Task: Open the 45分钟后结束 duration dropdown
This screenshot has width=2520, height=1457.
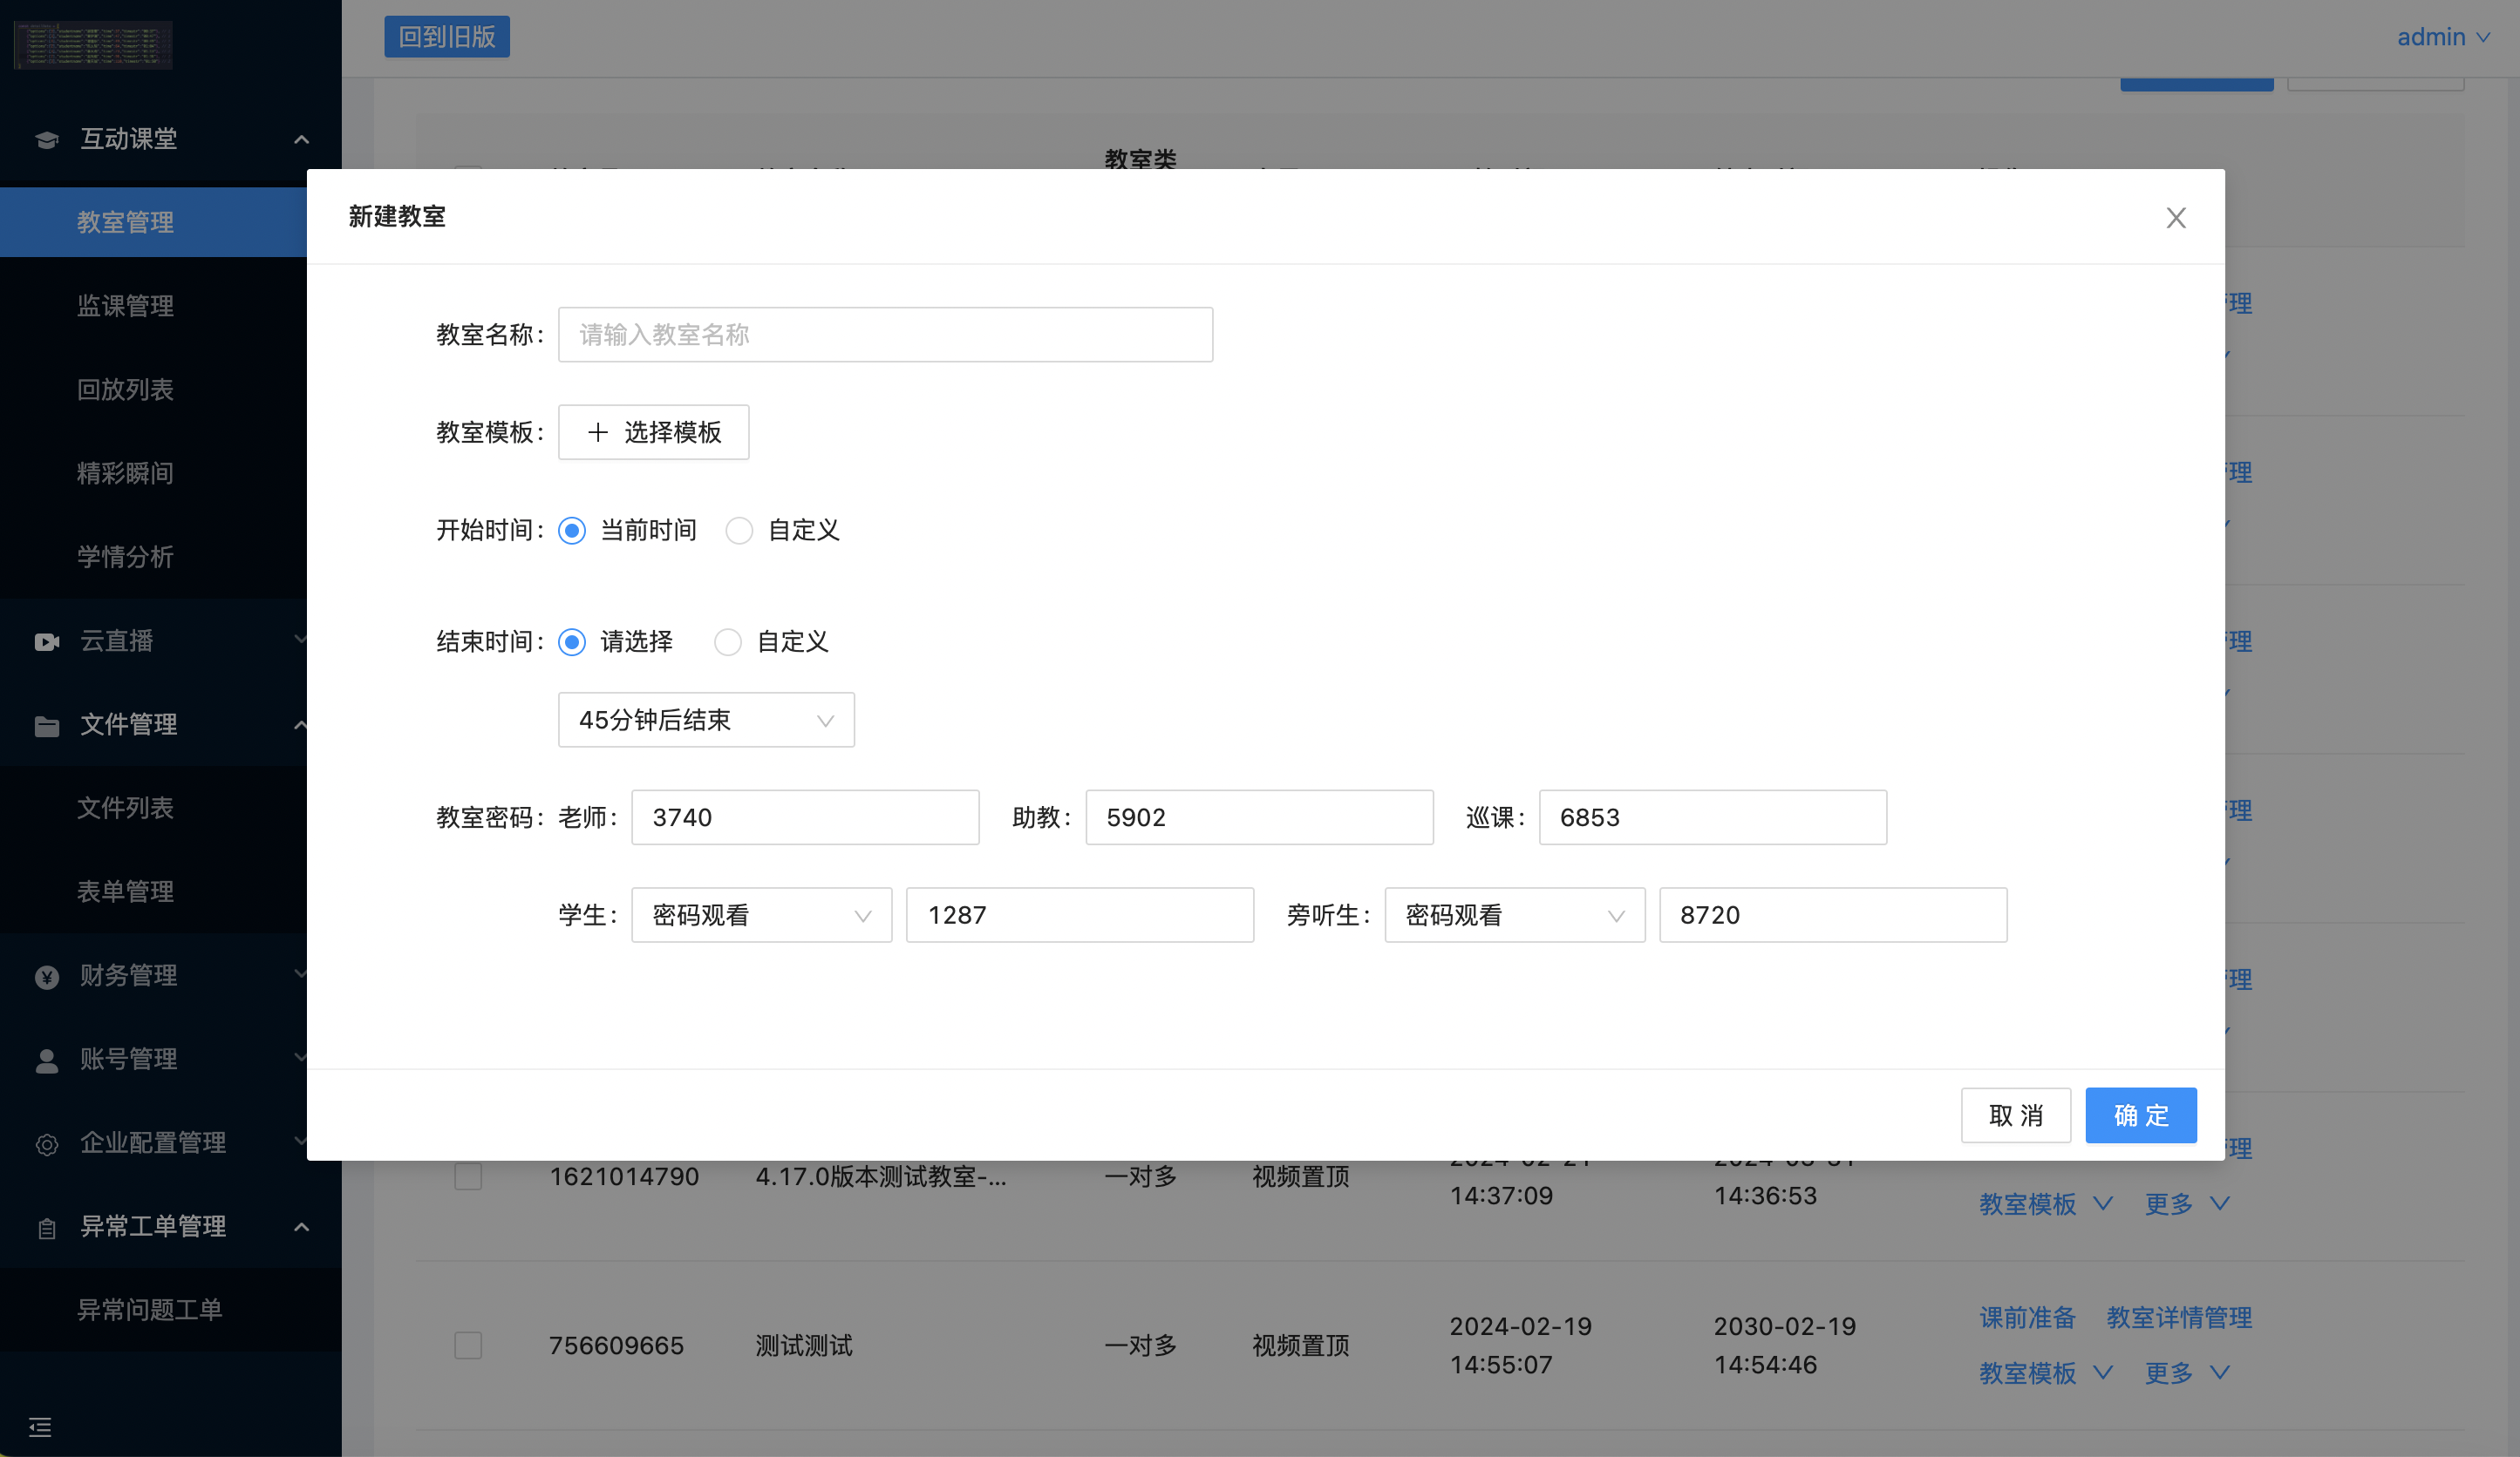Action: click(706, 720)
